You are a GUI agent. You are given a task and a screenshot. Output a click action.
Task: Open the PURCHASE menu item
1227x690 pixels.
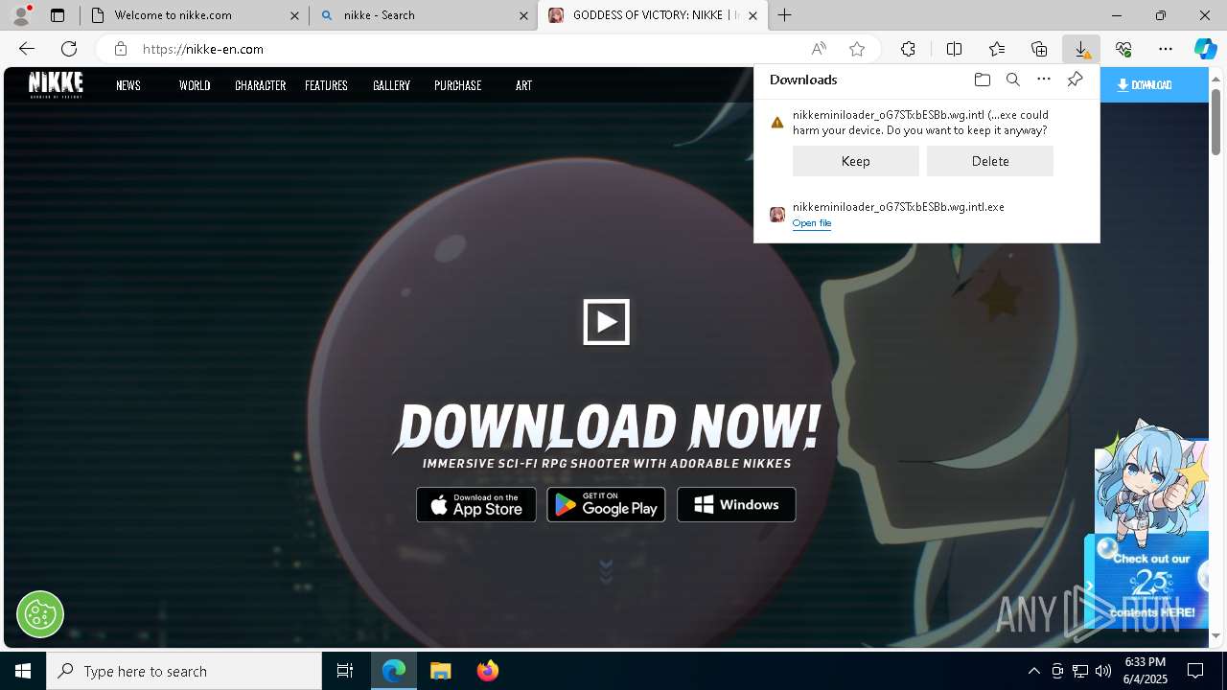[x=458, y=85]
